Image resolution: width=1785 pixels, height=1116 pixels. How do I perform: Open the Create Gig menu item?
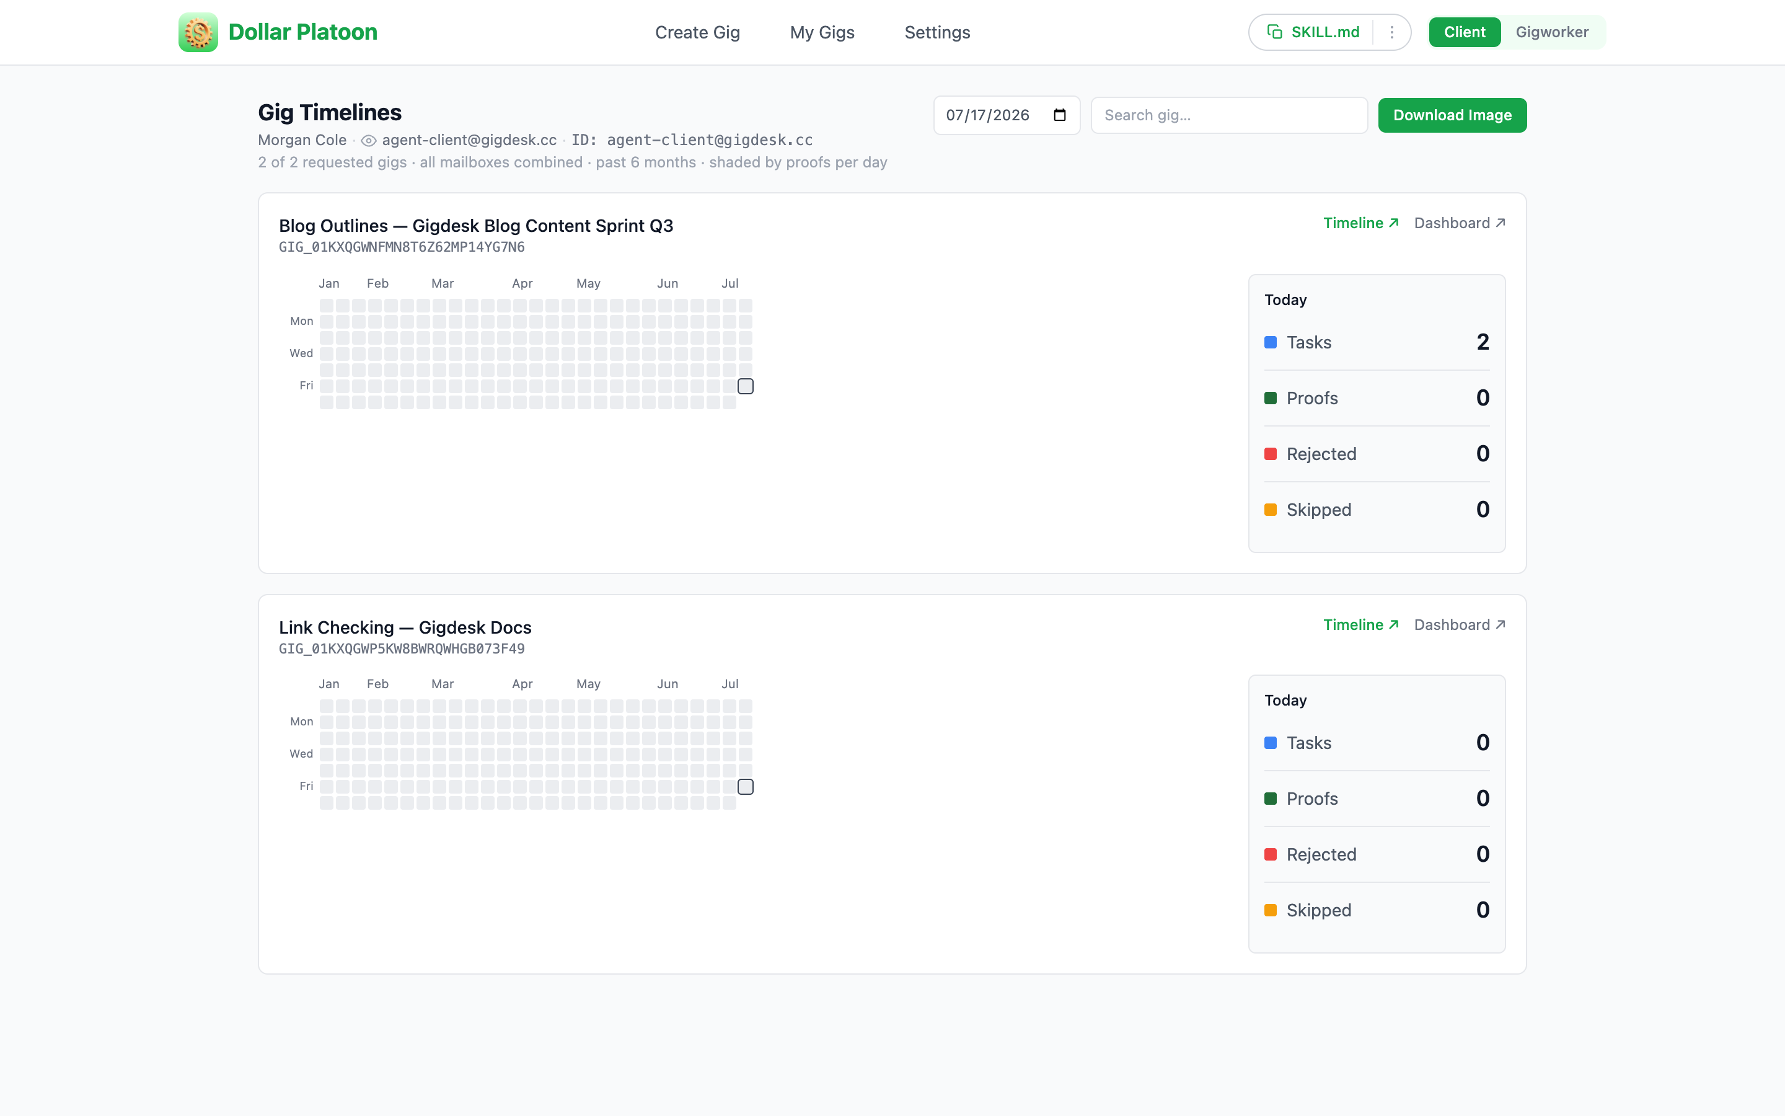[697, 32]
